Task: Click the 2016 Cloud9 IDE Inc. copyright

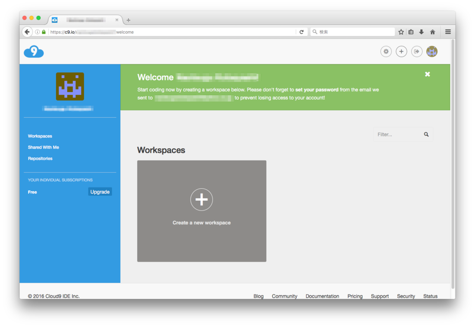Action: click(x=54, y=296)
